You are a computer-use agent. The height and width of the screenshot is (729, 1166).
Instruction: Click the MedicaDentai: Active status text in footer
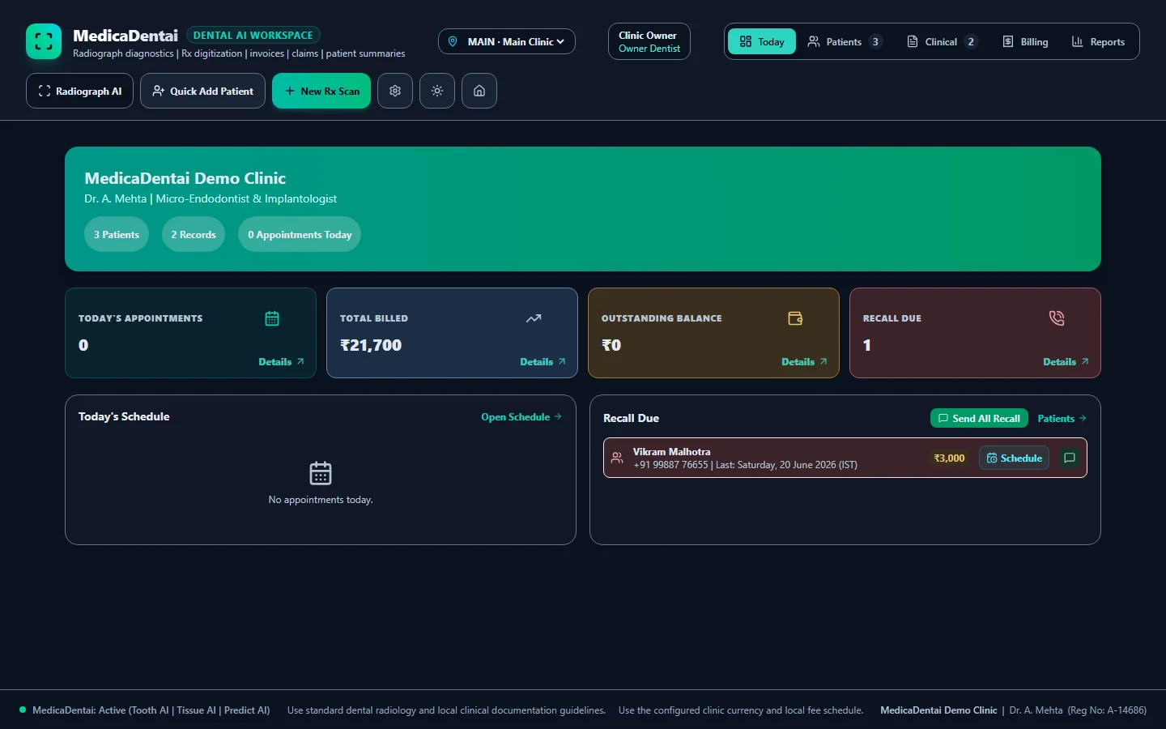(151, 710)
